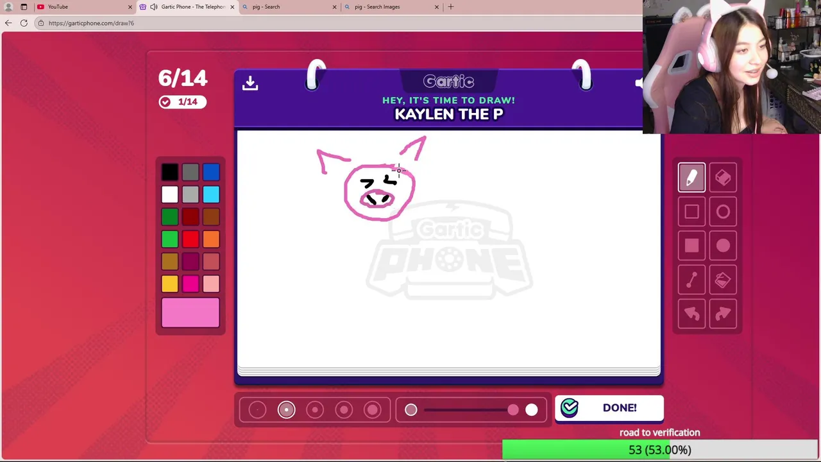Pick the maroon color swatch
Screen dimensions: 821x462
pyautogui.click(x=190, y=262)
